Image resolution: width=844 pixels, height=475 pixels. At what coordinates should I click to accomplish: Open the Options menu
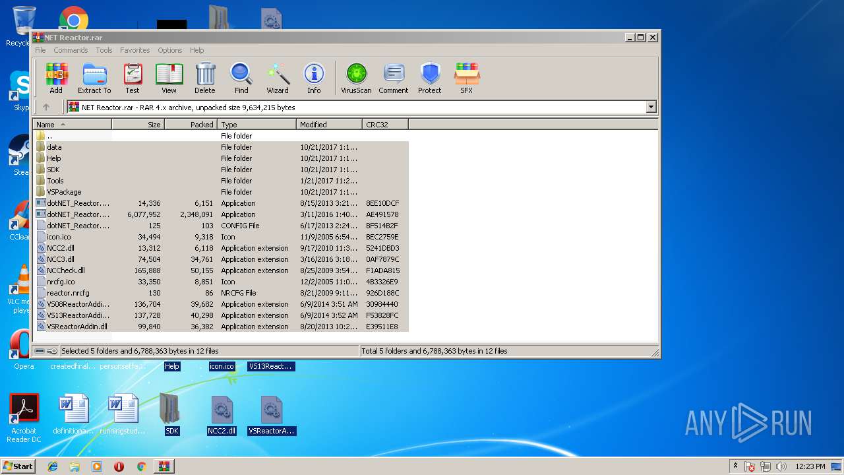169,50
